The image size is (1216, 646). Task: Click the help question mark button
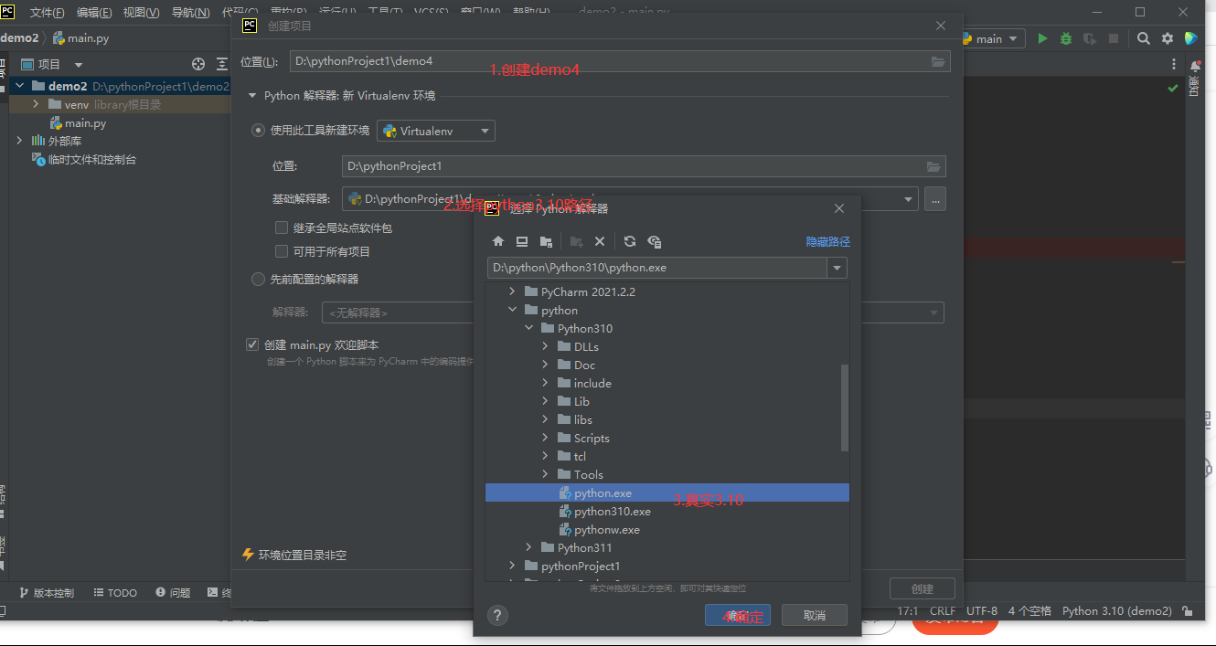coord(497,615)
